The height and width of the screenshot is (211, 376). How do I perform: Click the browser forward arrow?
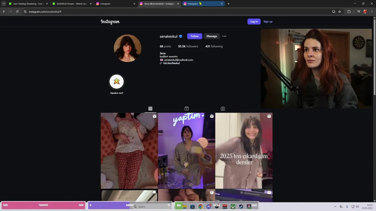[11, 11]
